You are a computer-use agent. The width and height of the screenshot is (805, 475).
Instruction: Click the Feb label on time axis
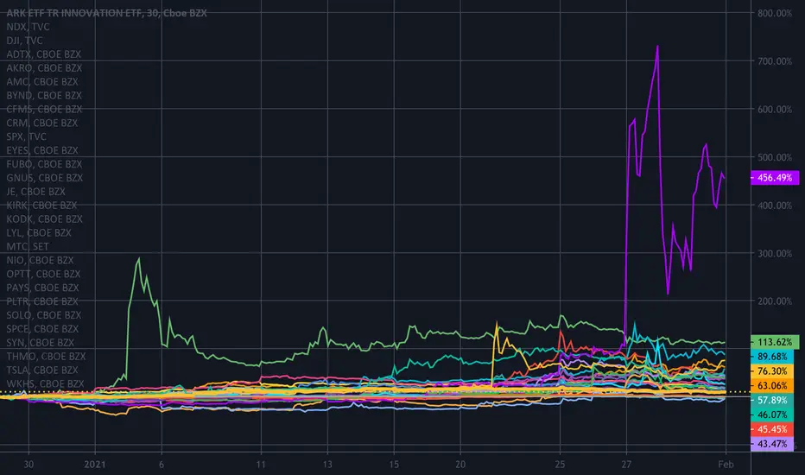[726, 465]
